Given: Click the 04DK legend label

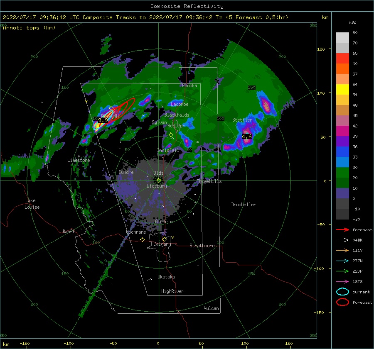Looking at the screenshot, I should click(x=357, y=240).
